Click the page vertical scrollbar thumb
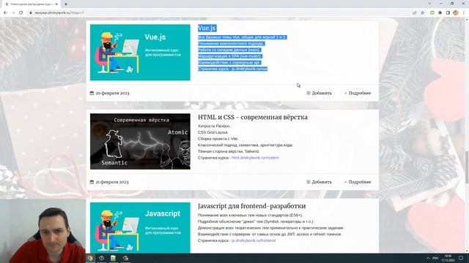Screen dimensions: 469x263 [467, 167]
